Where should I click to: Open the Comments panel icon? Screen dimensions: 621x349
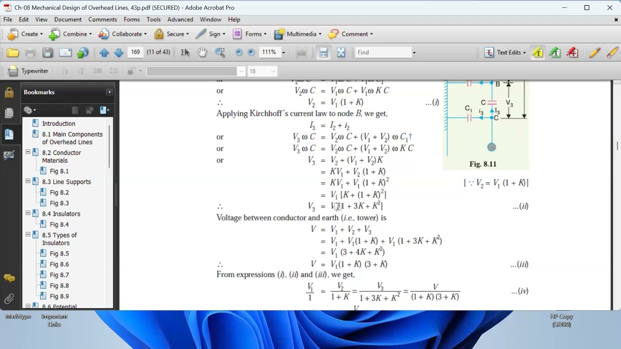[9, 278]
